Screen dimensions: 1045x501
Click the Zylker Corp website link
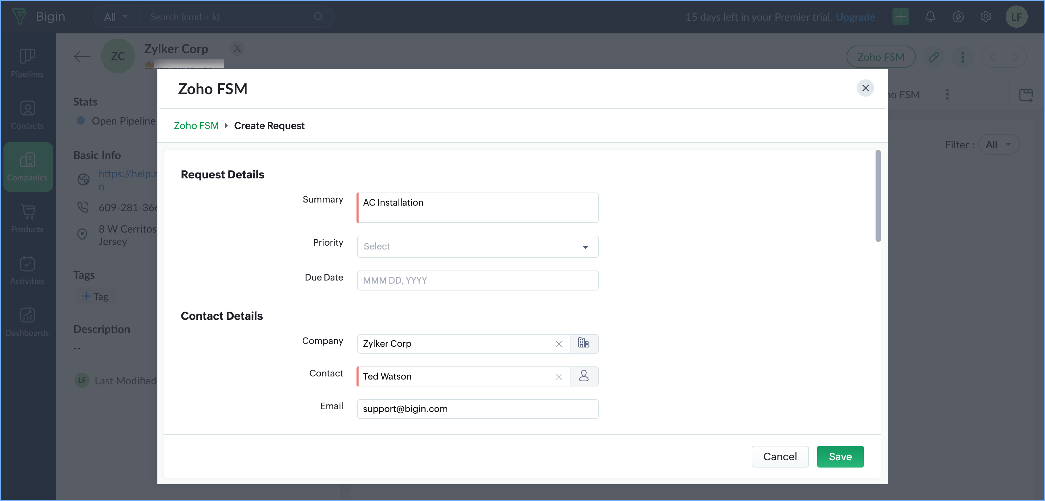(x=128, y=180)
